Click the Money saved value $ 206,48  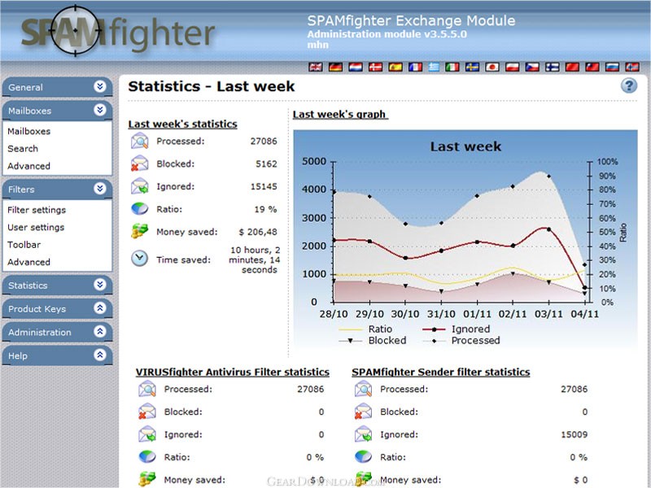tap(258, 232)
